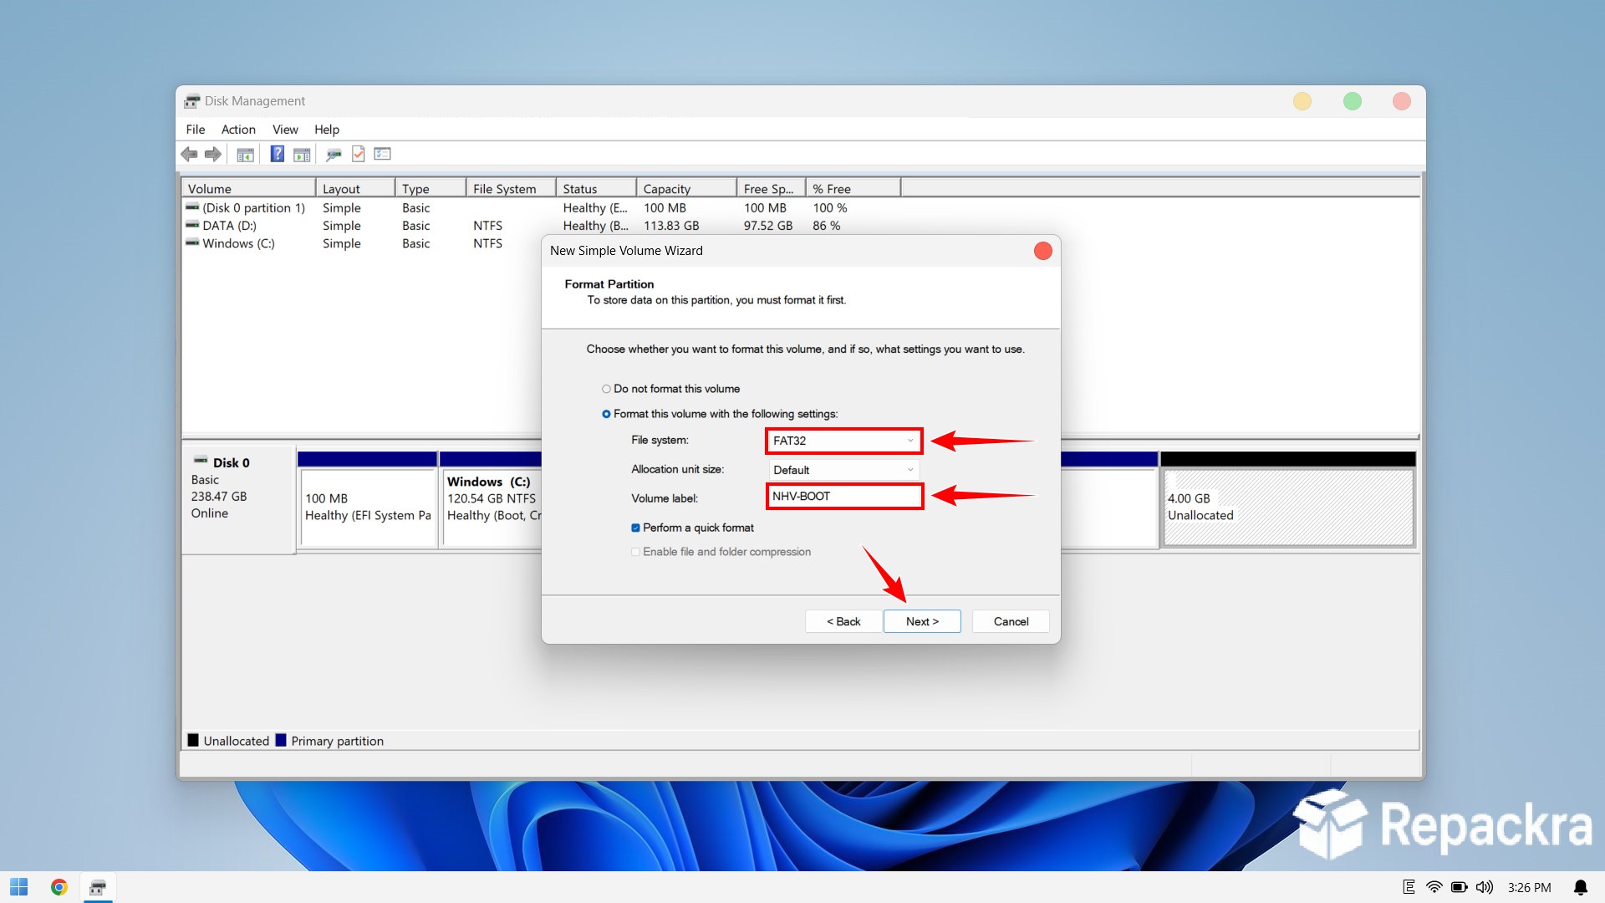
Task: Click the volume speaker icon in system tray
Action: coord(1485,887)
